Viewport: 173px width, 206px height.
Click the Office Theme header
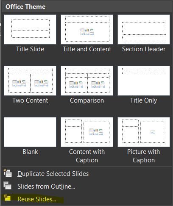tap(25, 7)
